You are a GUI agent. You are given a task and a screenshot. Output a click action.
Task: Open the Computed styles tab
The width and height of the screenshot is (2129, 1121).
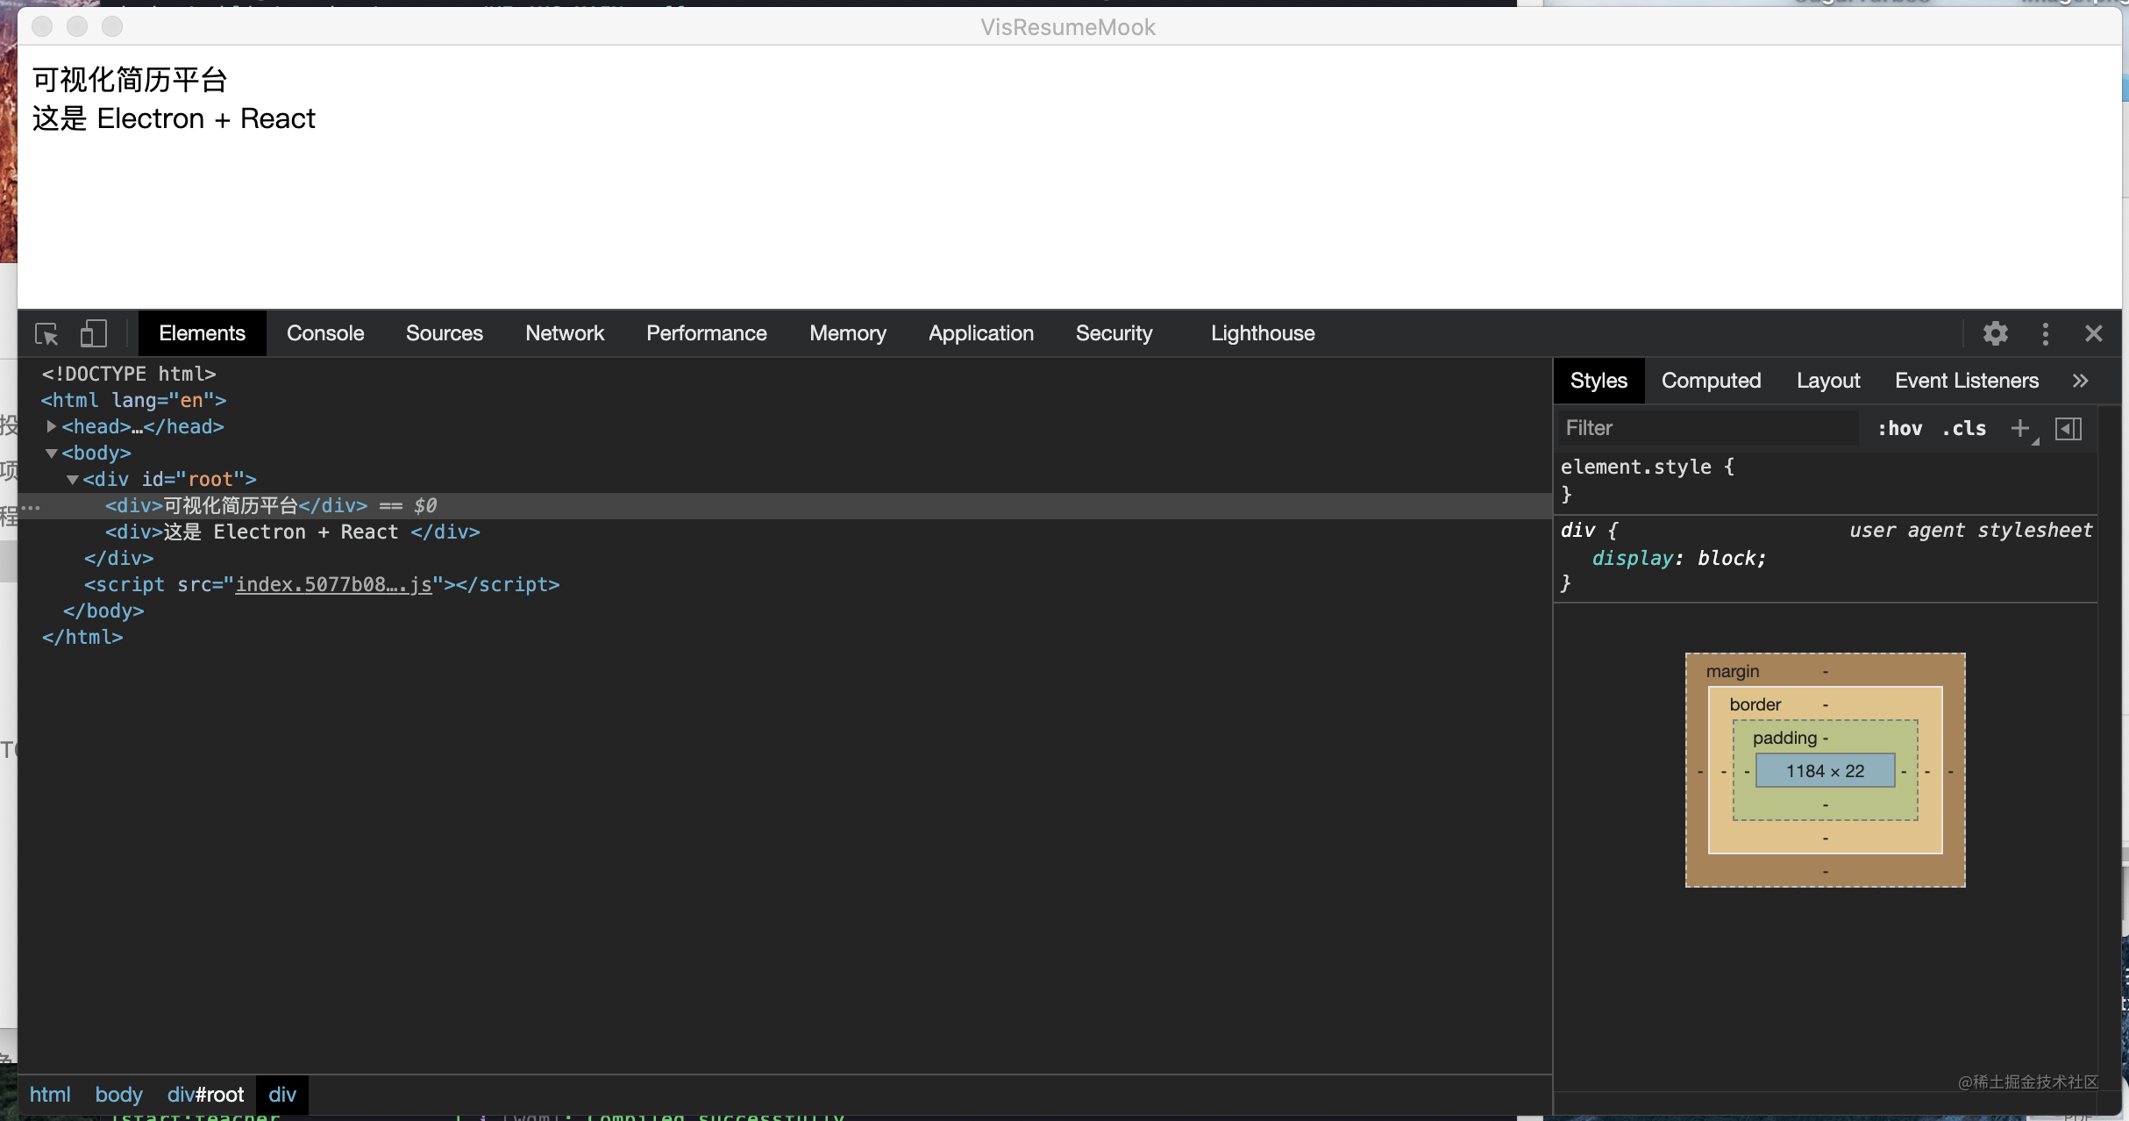(1711, 381)
